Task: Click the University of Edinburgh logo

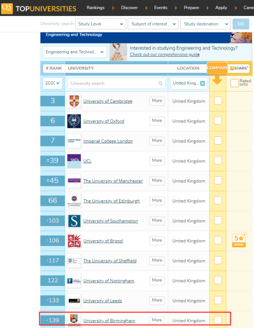Action: pyautogui.click(x=74, y=201)
